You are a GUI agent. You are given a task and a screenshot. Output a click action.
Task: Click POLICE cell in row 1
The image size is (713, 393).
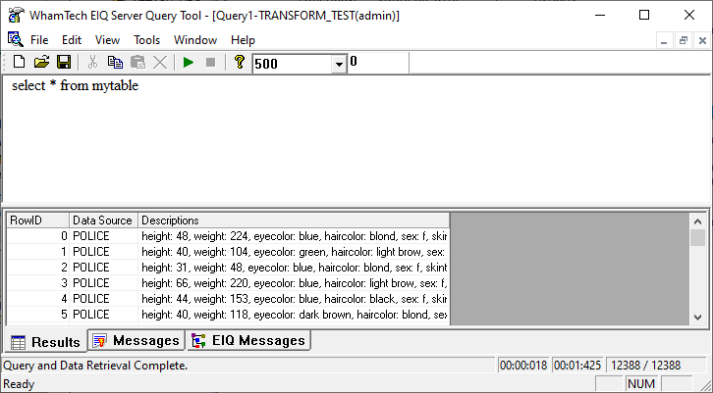(x=103, y=252)
